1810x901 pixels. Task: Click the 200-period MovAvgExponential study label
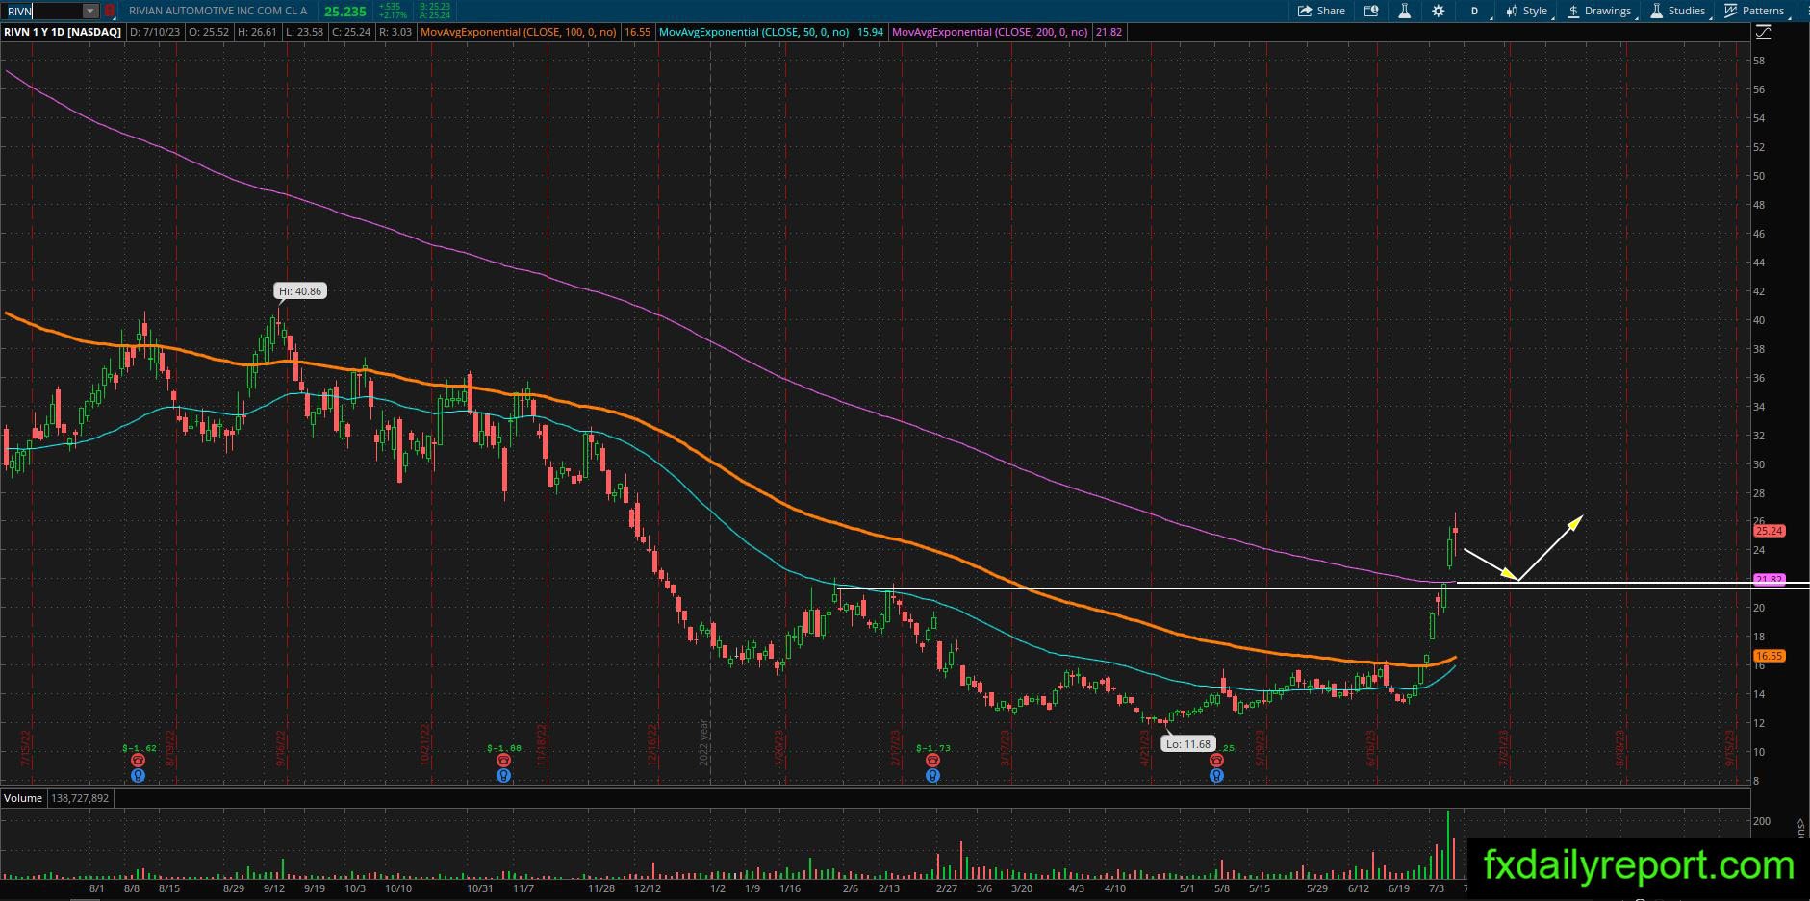[990, 32]
